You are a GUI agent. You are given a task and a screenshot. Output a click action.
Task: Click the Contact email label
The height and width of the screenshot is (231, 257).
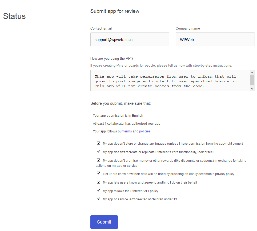point(101,29)
